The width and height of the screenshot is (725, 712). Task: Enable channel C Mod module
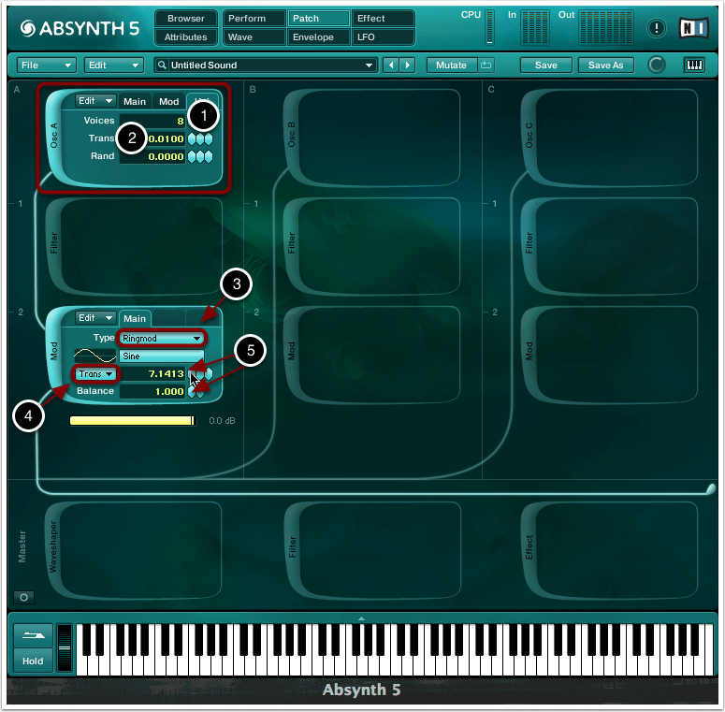point(529,352)
